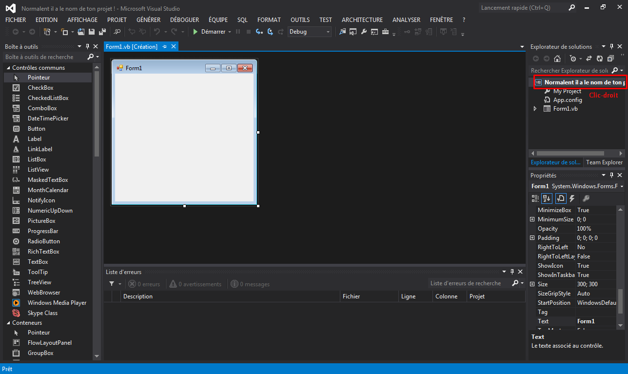The height and width of the screenshot is (374, 628).
Task: Save all files with the stacked floppies icon
Action: pos(102,32)
